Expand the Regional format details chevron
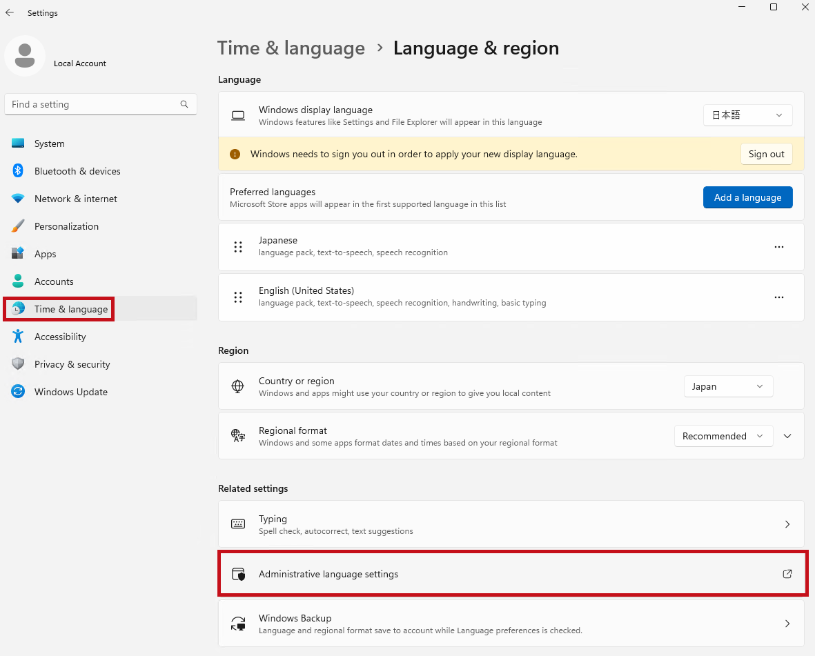Image resolution: width=815 pixels, height=656 pixels. click(787, 436)
